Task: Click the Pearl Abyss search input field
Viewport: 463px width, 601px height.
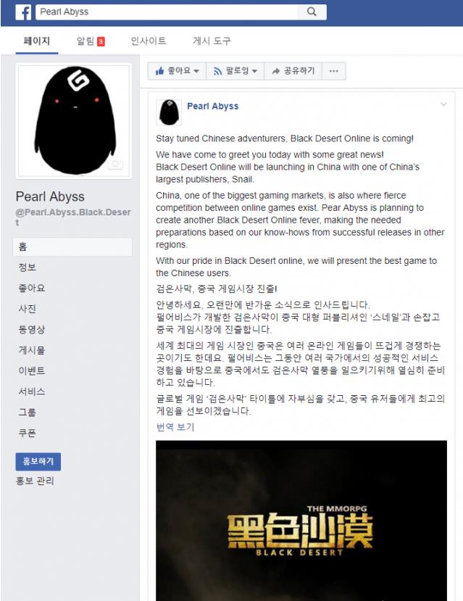Action: [167, 12]
